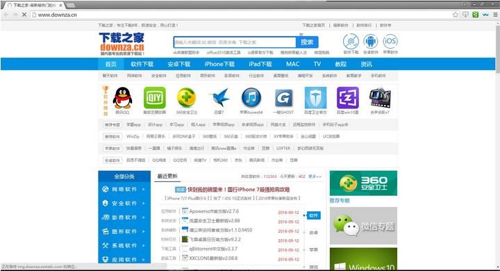Open the 资讯 navigation item
500x271 pixels.
pos(366,64)
